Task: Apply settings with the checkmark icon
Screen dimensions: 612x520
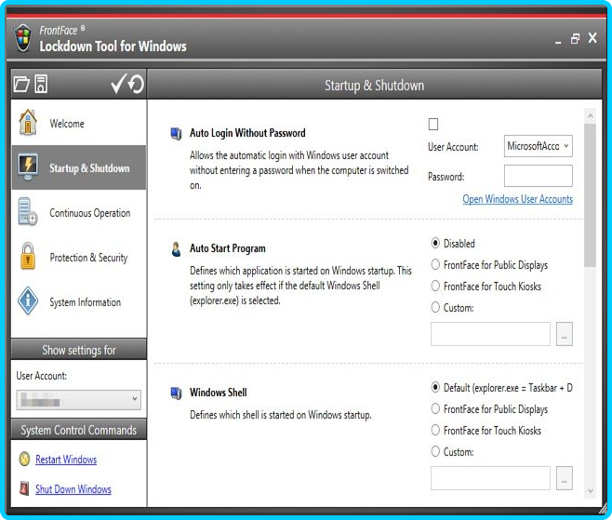Action: coord(119,84)
